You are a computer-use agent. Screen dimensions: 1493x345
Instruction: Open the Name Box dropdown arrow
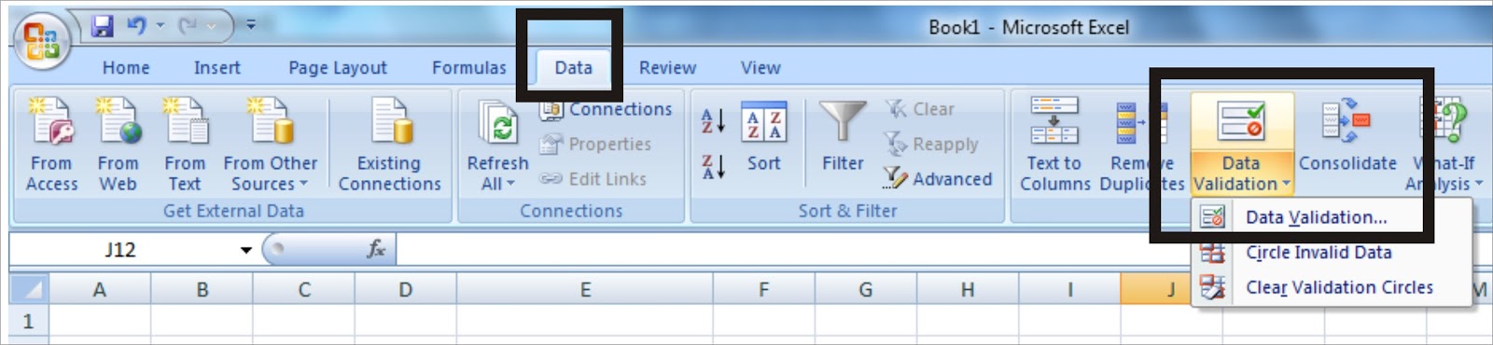246,250
